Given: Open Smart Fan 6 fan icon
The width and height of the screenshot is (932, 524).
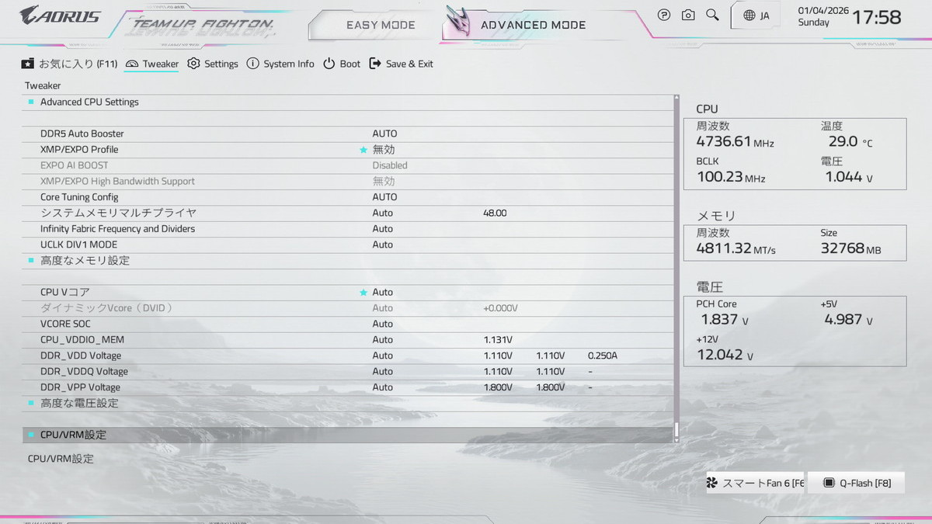Looking at the screenshot, I should point(711,483).
